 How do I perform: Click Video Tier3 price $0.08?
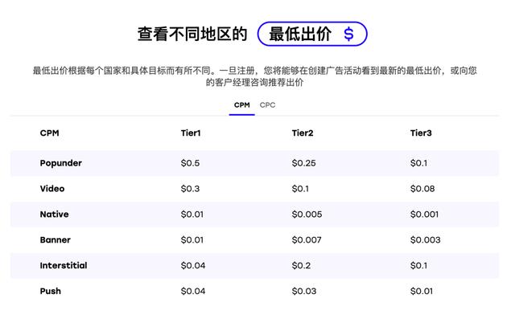pyautogui.click(x=422, y=189)
